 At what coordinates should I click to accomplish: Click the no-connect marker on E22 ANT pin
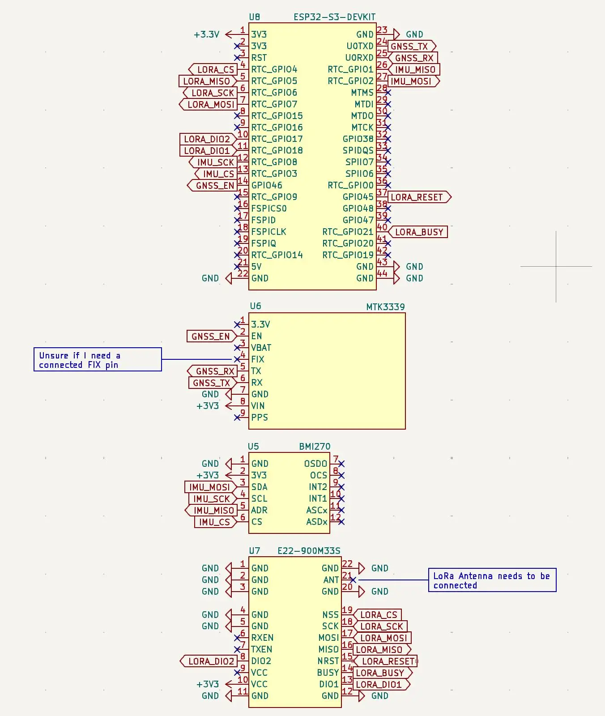pyautogui.click(x=353, y=580)
